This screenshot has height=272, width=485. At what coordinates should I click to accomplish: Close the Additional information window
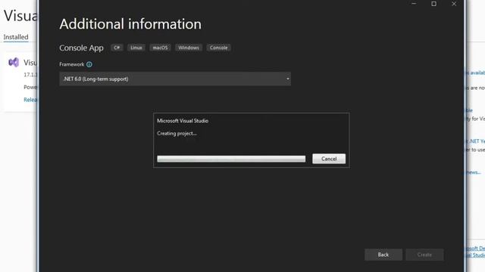454,4
